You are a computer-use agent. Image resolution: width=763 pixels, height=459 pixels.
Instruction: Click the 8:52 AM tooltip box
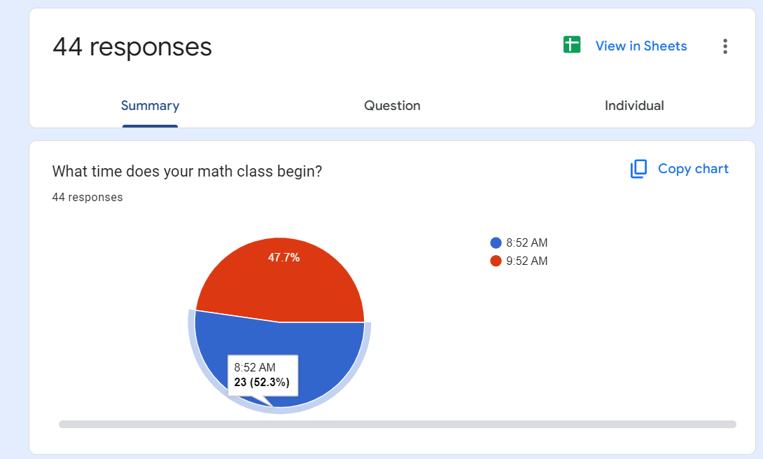click(x=262, y=375)
